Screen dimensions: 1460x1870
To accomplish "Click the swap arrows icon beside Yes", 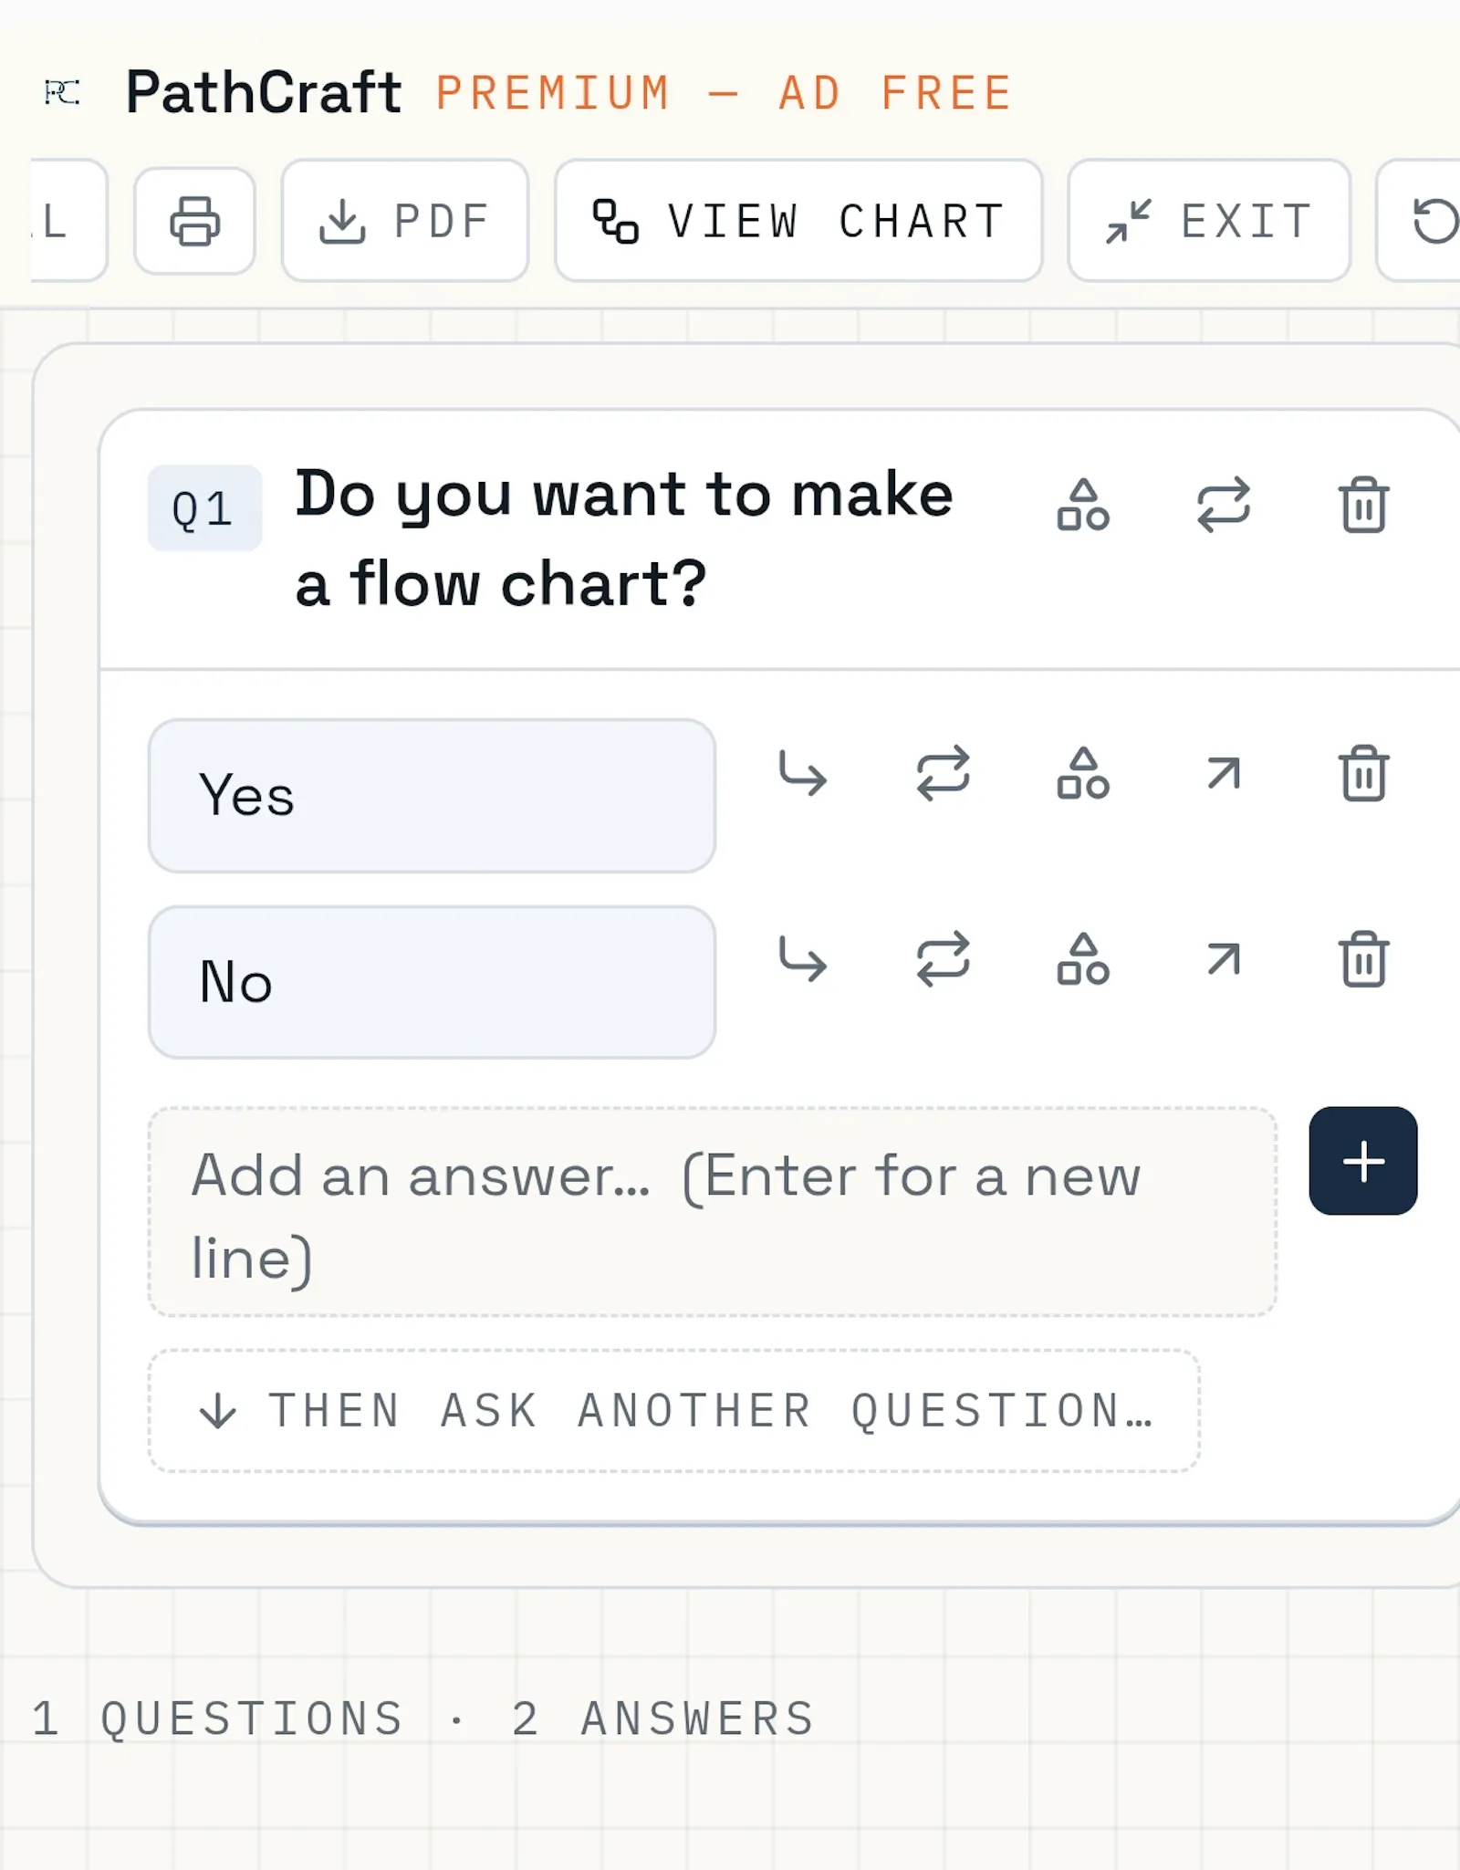I will 943,774.
